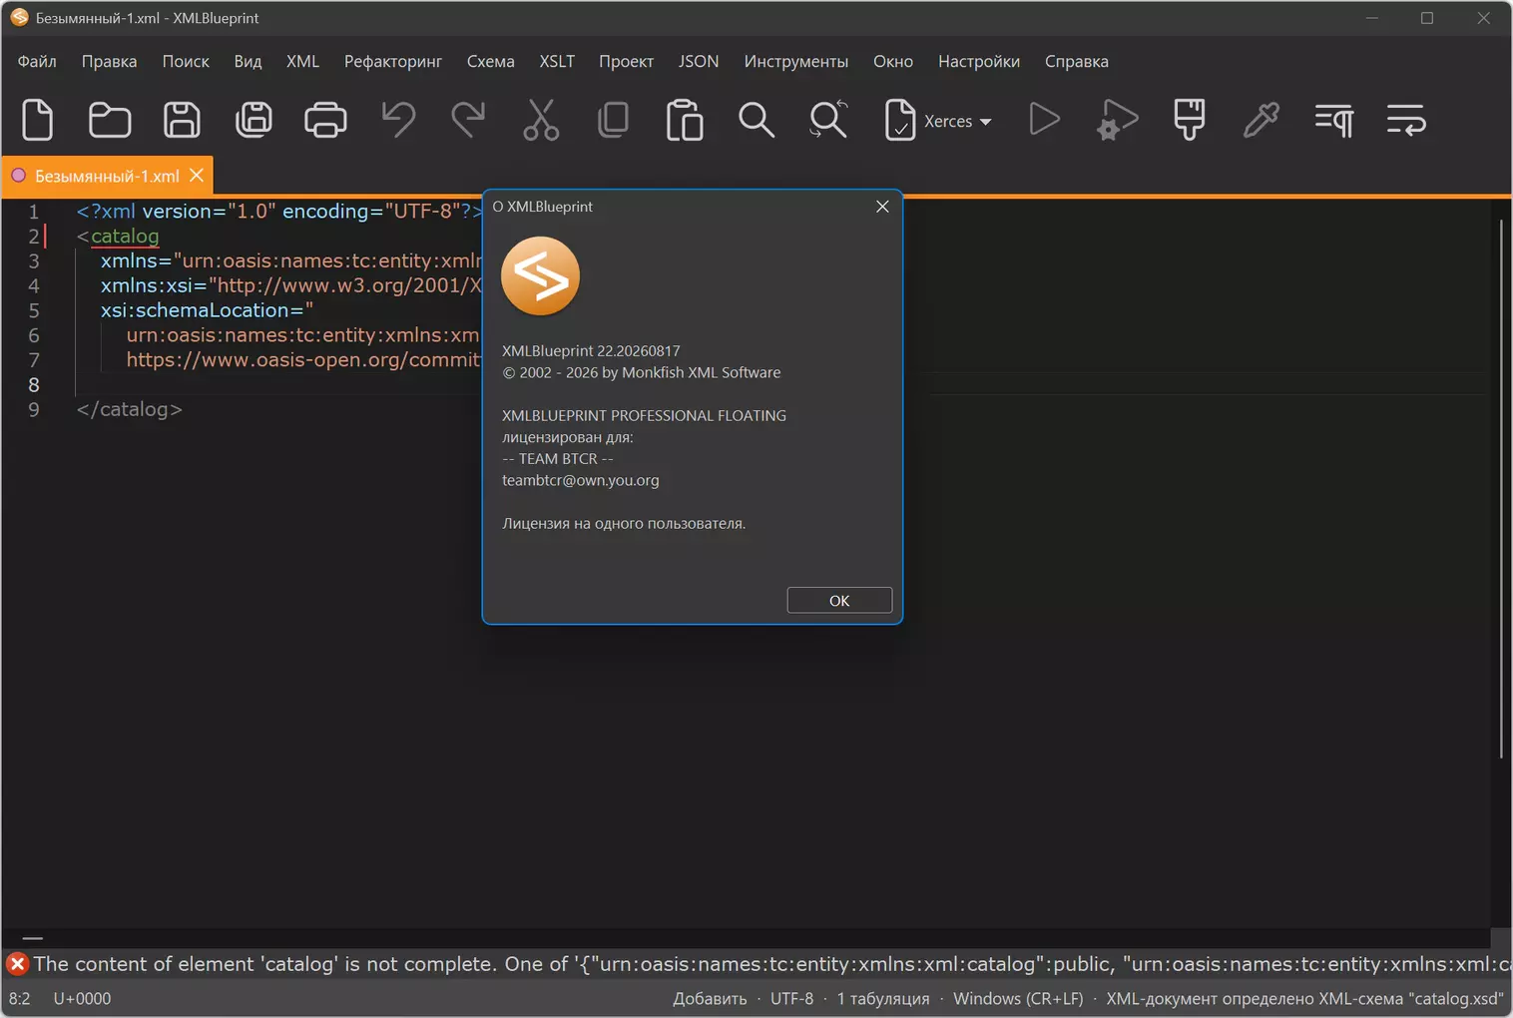
Task: Click line number 8 in gutter
Action: pos(34,385)
